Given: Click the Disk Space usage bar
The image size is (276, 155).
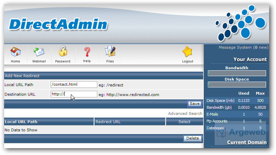Looking at the screenshot, I should click(x=237, y=84).
